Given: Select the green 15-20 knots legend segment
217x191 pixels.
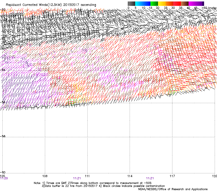Looking at the screenshot, I should pos(154,4).
